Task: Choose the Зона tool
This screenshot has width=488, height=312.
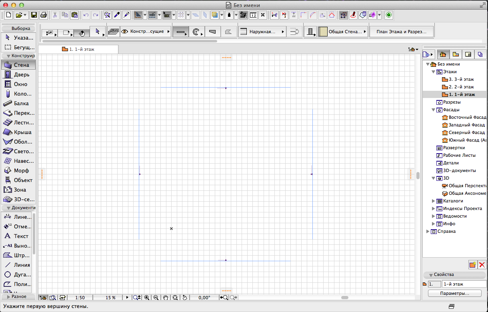Action: pos(19,190)
